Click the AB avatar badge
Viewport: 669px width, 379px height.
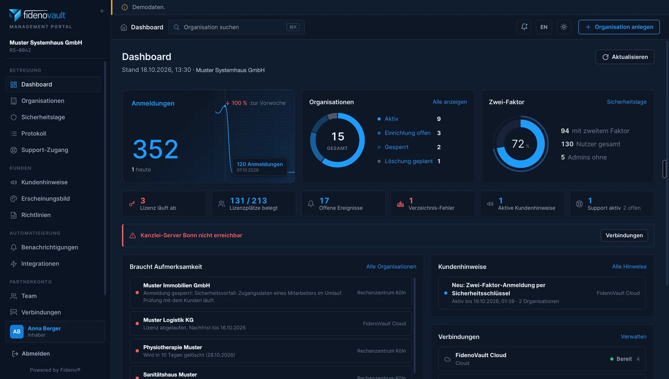click(x=17, y=332)
